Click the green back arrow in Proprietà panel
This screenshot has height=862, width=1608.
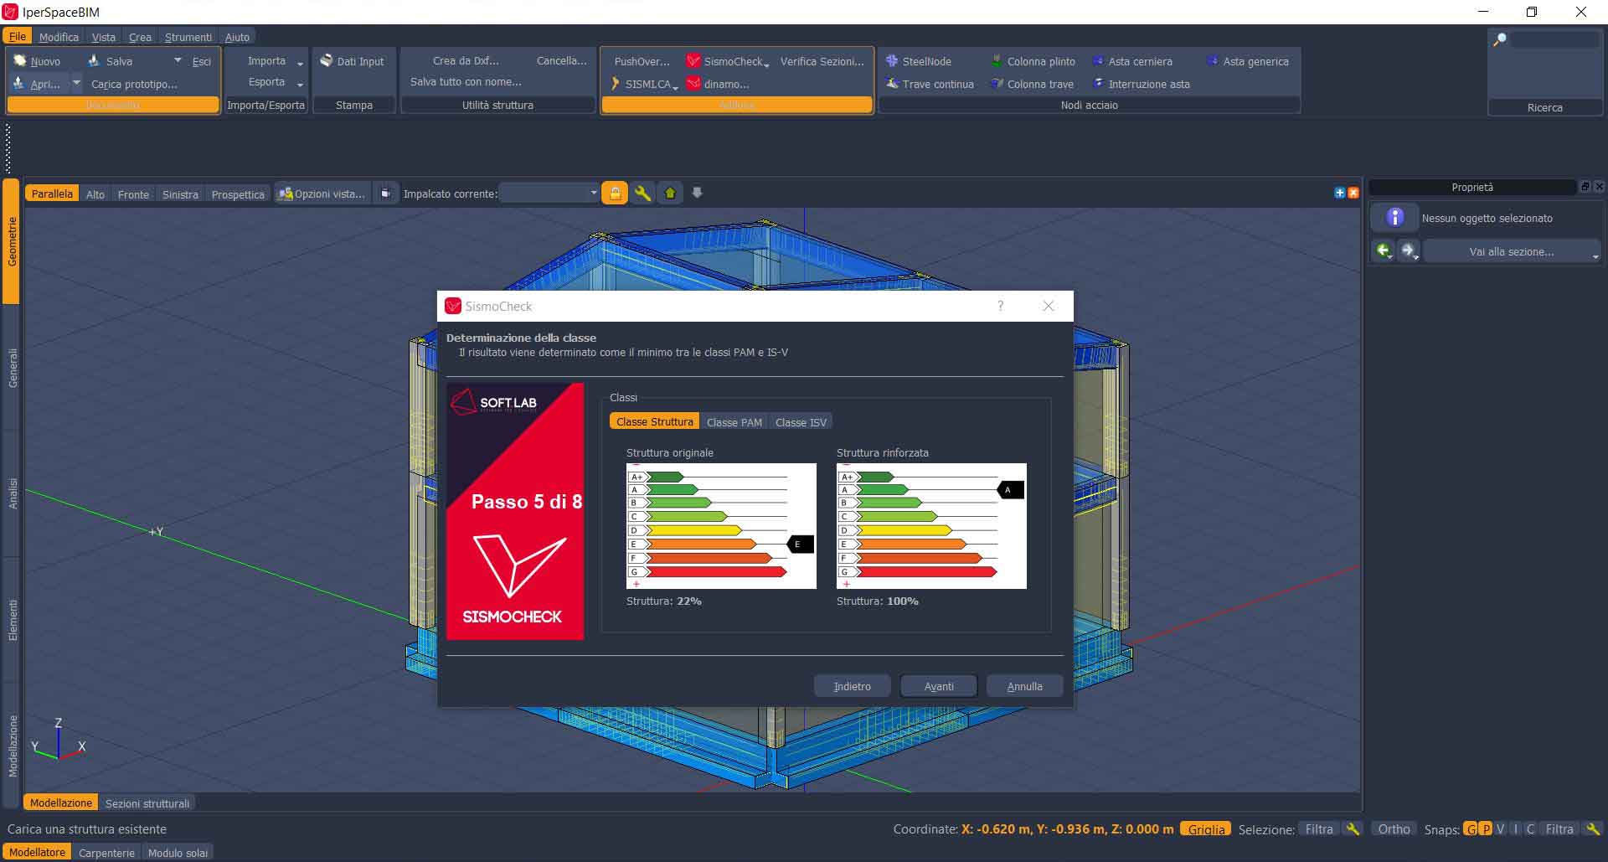(x=1384, y=250)
